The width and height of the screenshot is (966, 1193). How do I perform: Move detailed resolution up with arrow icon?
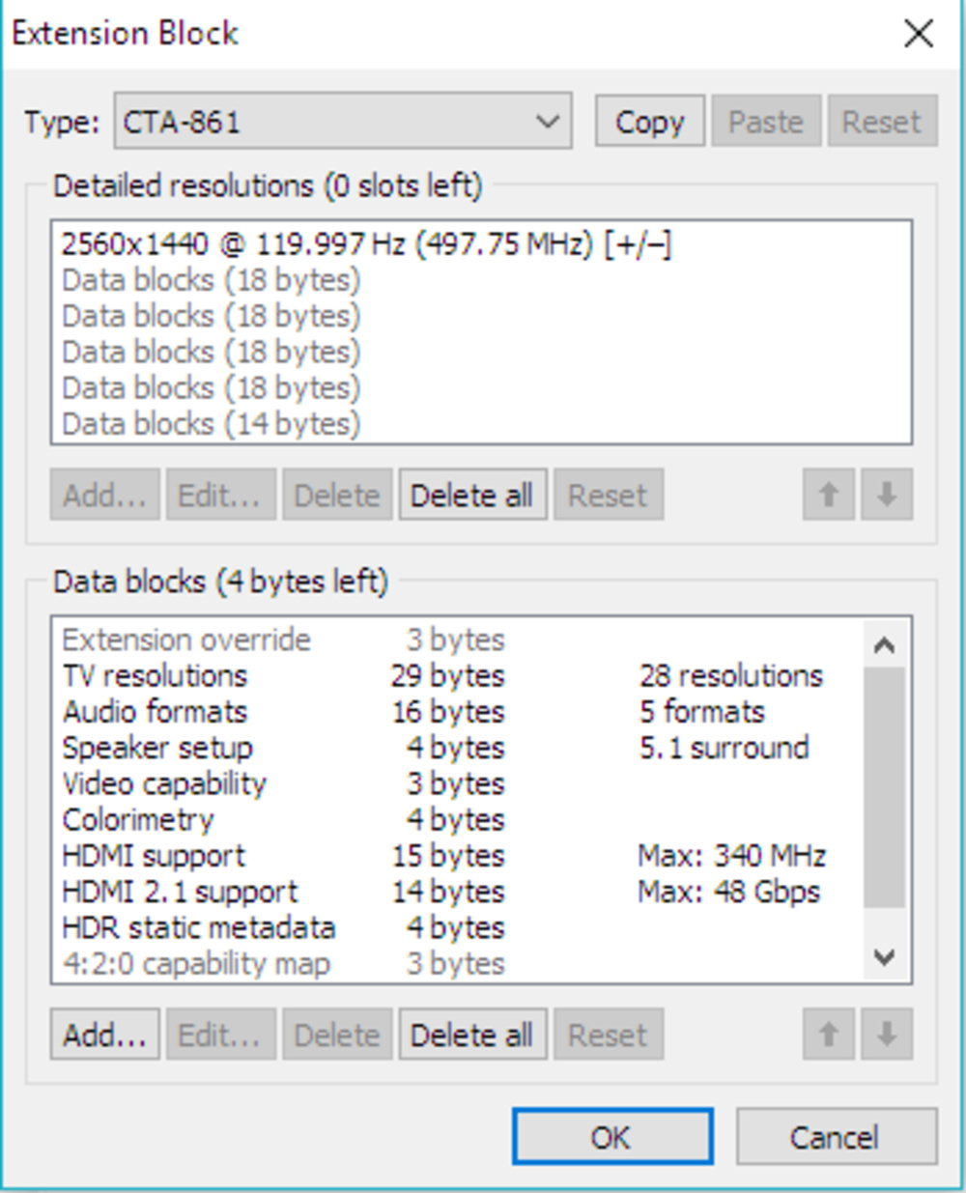coord(828,496)
